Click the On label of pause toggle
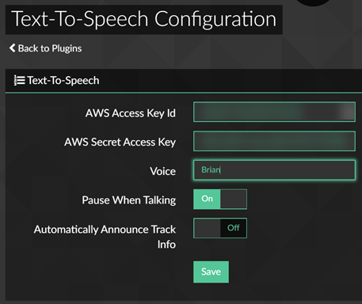The width and height of the screenshot is (362, 304). tap(207, 199)
